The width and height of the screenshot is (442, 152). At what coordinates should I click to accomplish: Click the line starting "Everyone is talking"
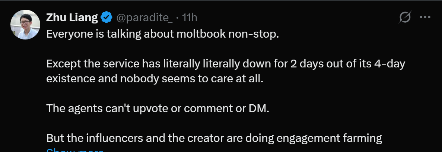point(162,35)
